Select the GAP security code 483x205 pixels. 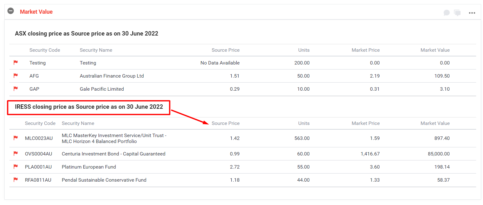coord(34,89)
